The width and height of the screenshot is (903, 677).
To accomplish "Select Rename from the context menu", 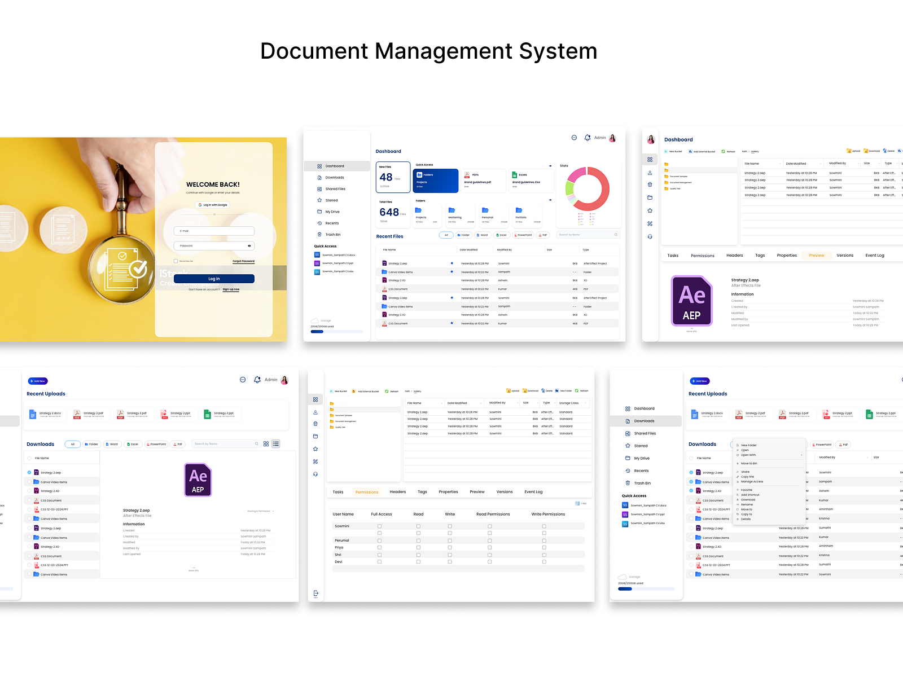I will (x=748, y=504).
